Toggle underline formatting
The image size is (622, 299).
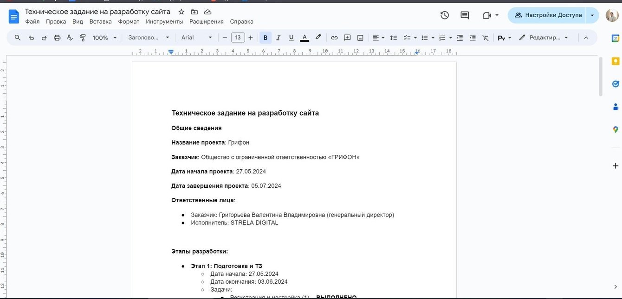(292, 38)
